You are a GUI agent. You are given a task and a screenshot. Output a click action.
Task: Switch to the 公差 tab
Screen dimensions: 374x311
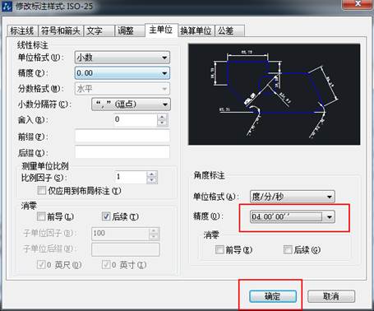tap(229, 30)
